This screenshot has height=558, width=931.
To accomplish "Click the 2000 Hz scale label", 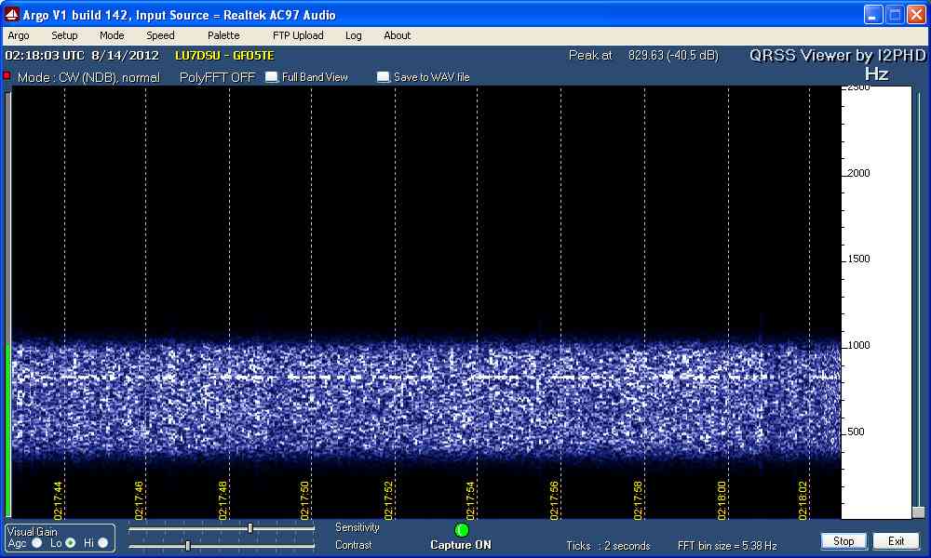I will pyautogui.click(x=858, y=173).
